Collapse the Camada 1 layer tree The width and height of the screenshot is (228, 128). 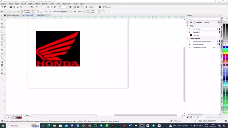pyautogui.click(x=187, y=32)
